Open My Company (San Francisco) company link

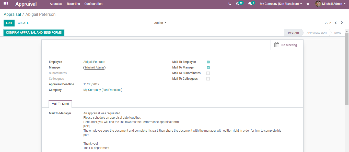(103, 90)
